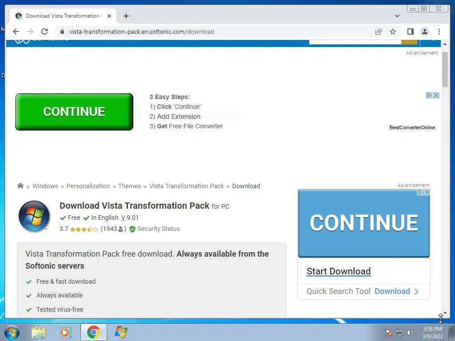Expand the tab search chevron

[x=397, y=16]
